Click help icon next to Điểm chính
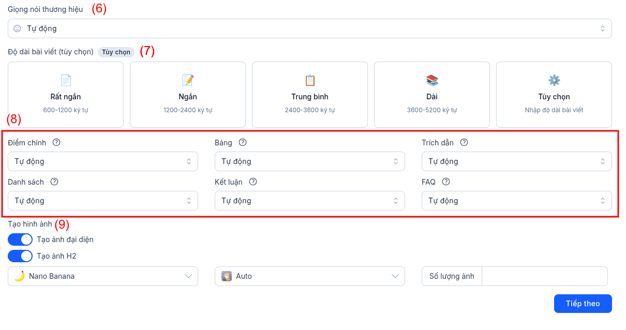 click(56, 142)
